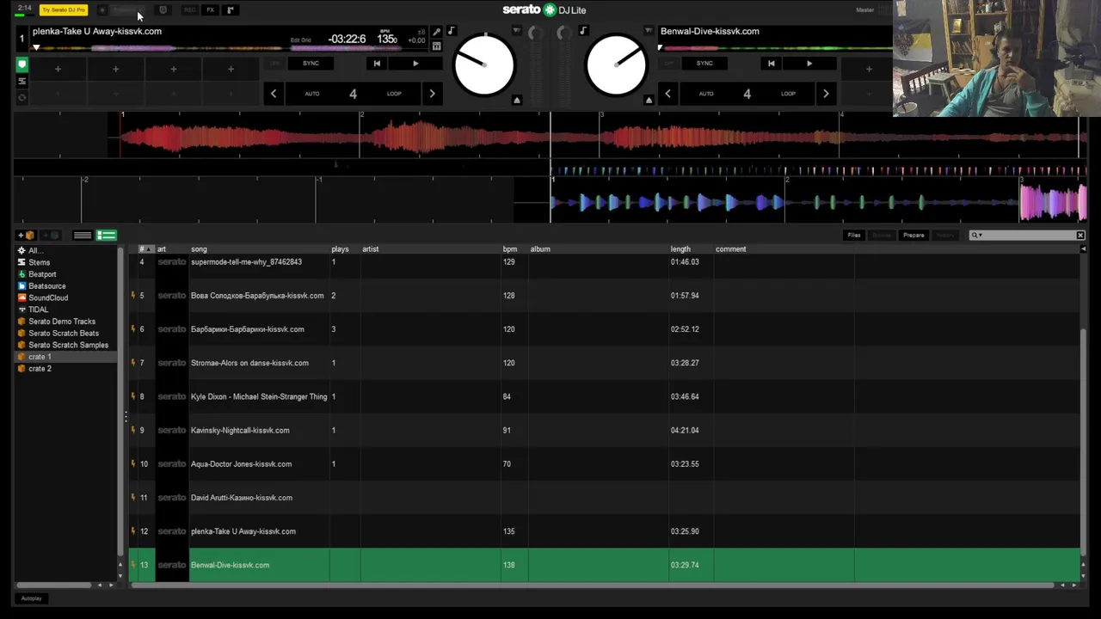Open the FX panel button
This screenshot has height=619, width=1101.
pos(210,10)
